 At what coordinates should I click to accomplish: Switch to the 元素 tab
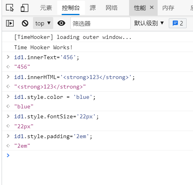(46, 8)
